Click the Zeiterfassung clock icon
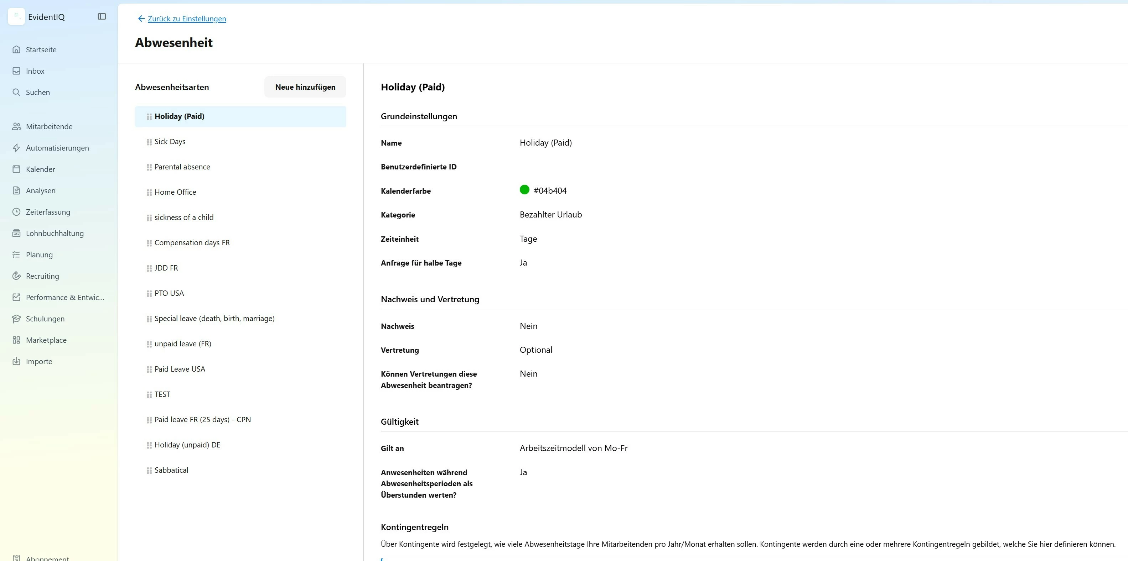This screenshot has height=561, width=1128. [x=16, y=212]
